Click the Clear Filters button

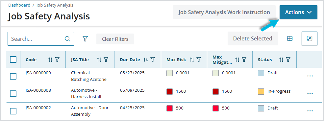115,39
